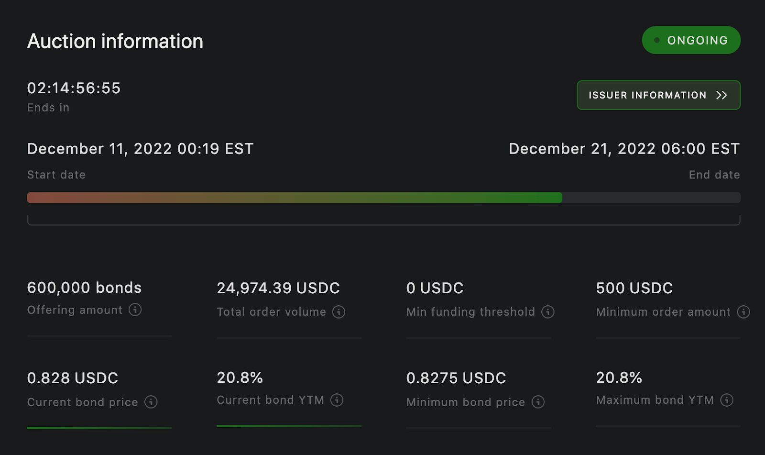
Task: Select the 600,000 bonds offering value
Action: tap(84, 288)
